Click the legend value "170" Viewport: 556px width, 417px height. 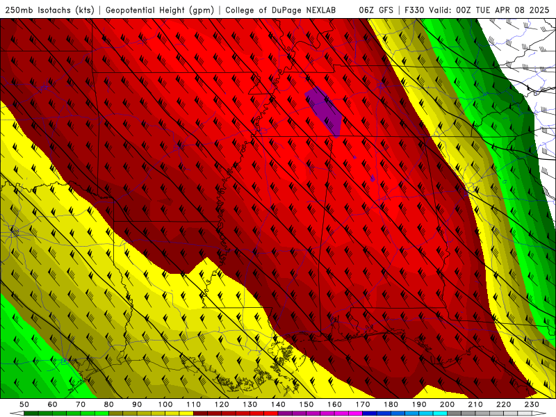coord(363,404)
